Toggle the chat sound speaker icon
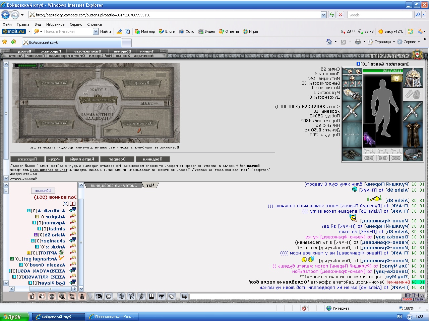Viewport: 429px width, 321px height. (121, 296)
